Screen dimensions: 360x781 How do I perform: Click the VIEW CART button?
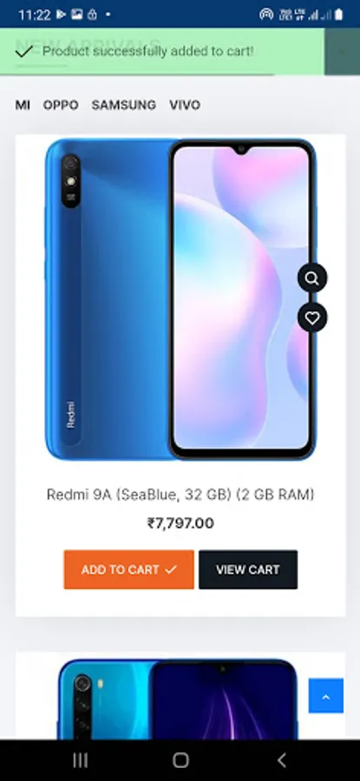pos(248,569)
